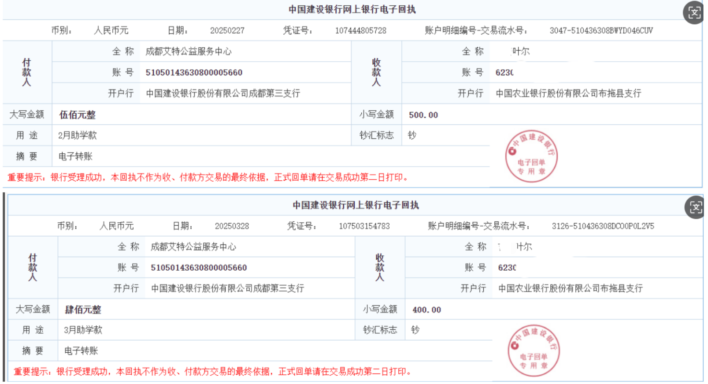Select 中国农业银行股份有限公司布拖县支行 in the 500.00 receipt

tap(568, 93)
